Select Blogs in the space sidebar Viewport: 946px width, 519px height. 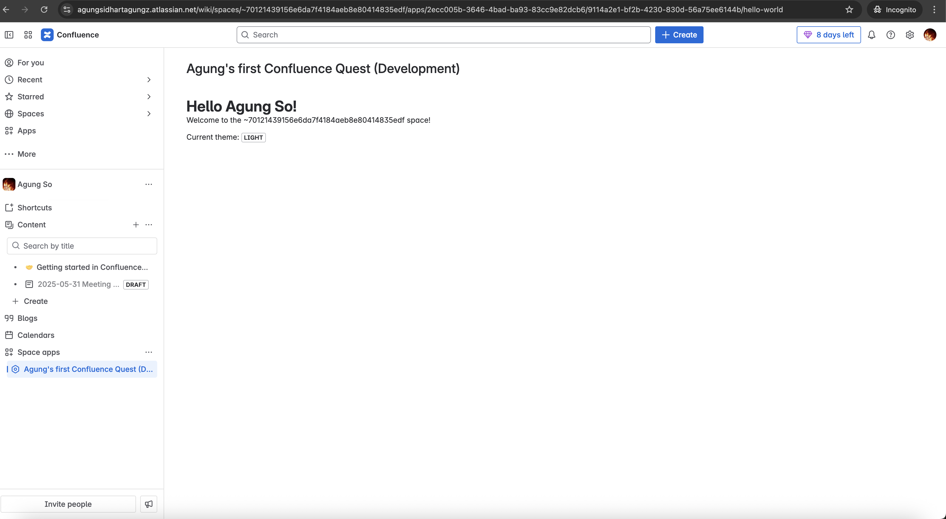[27, 318]
